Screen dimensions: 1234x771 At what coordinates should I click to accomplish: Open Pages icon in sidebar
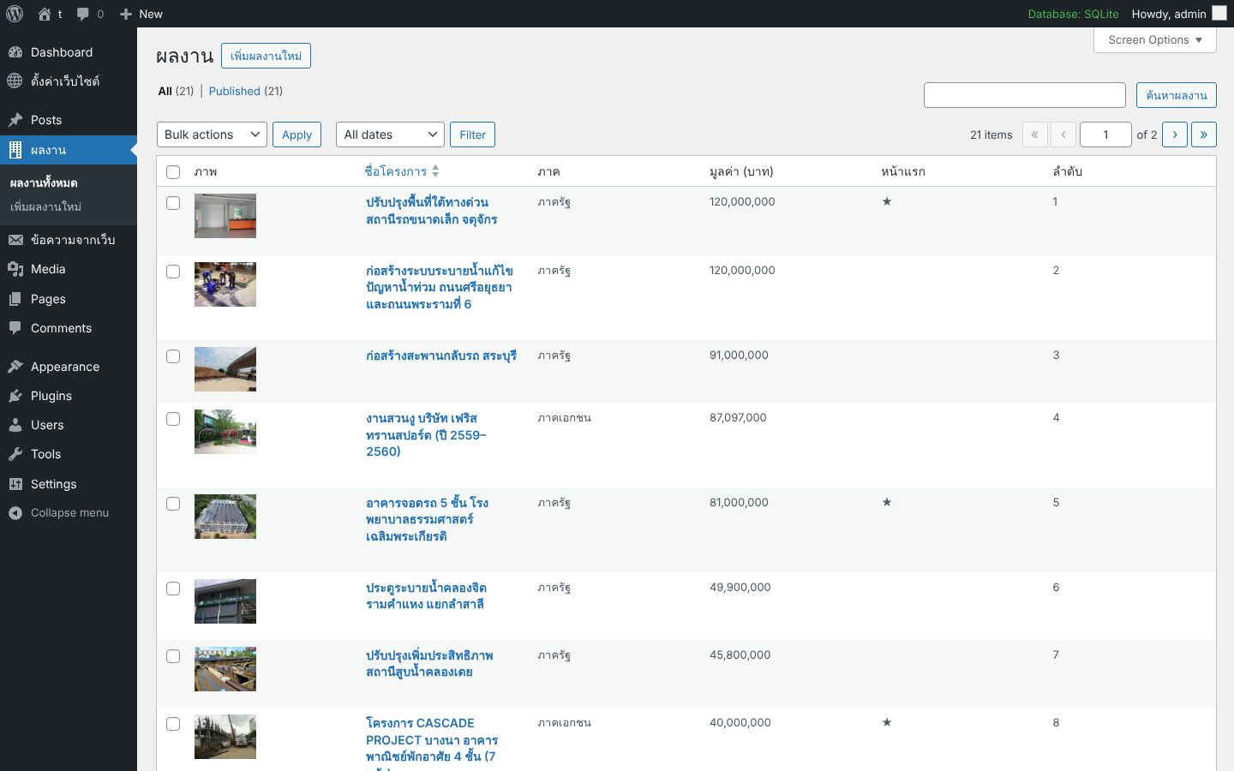[15, 299]
